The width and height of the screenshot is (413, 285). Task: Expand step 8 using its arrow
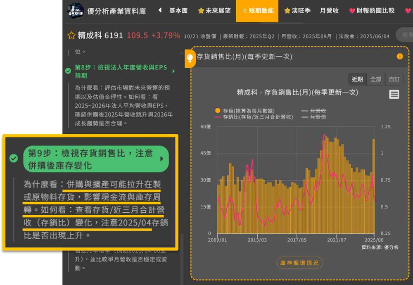(x=173, y=71)
